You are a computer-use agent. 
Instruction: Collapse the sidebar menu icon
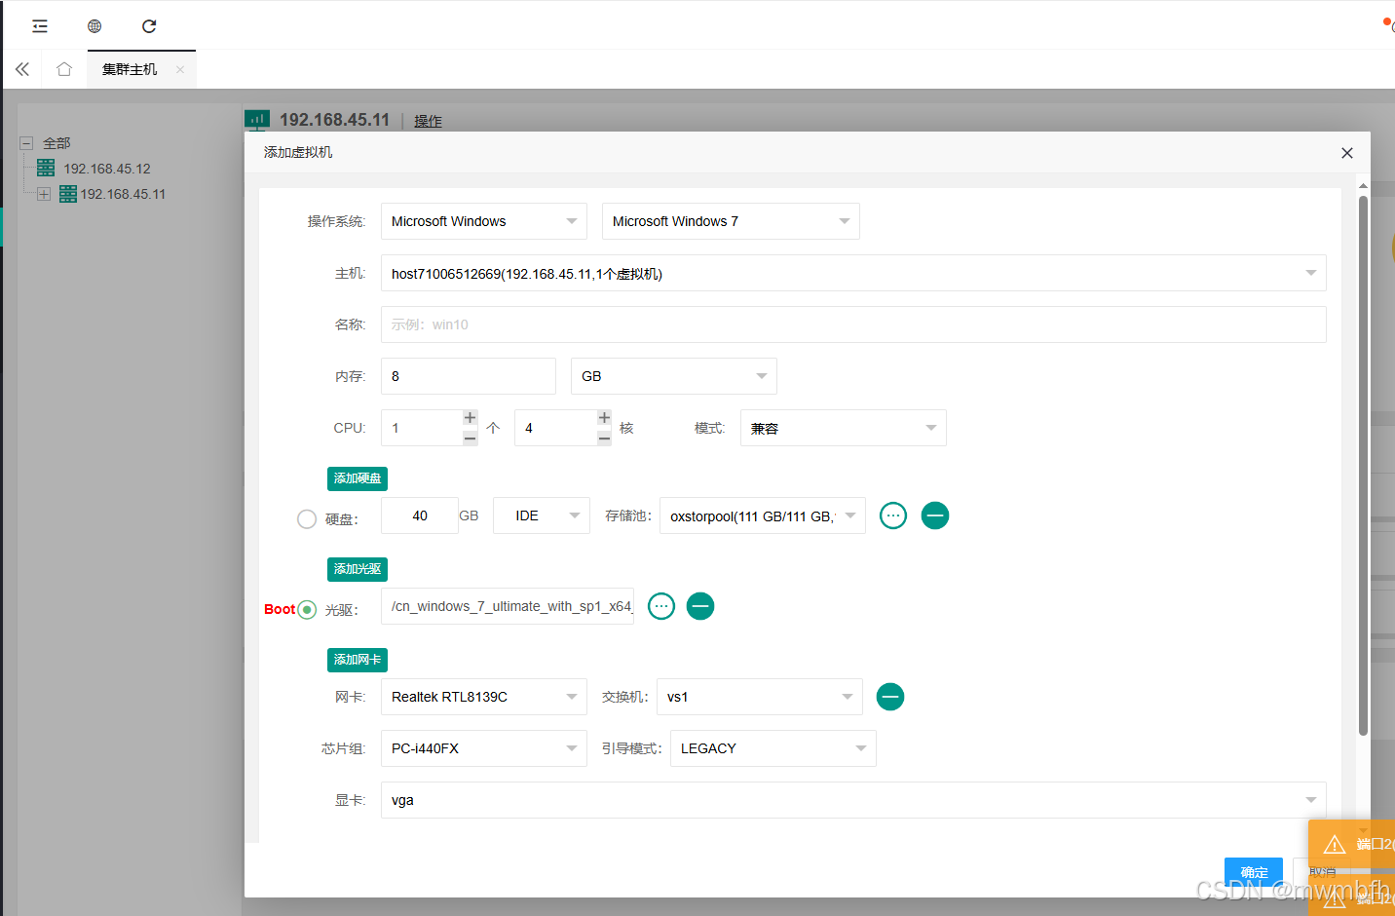tap(40, 26)
